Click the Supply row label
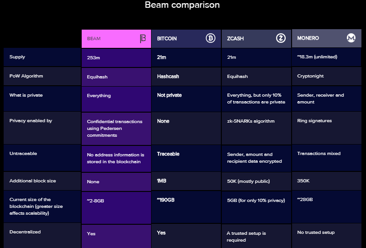This screenshot has width=366, height=248. click(17, 57)
